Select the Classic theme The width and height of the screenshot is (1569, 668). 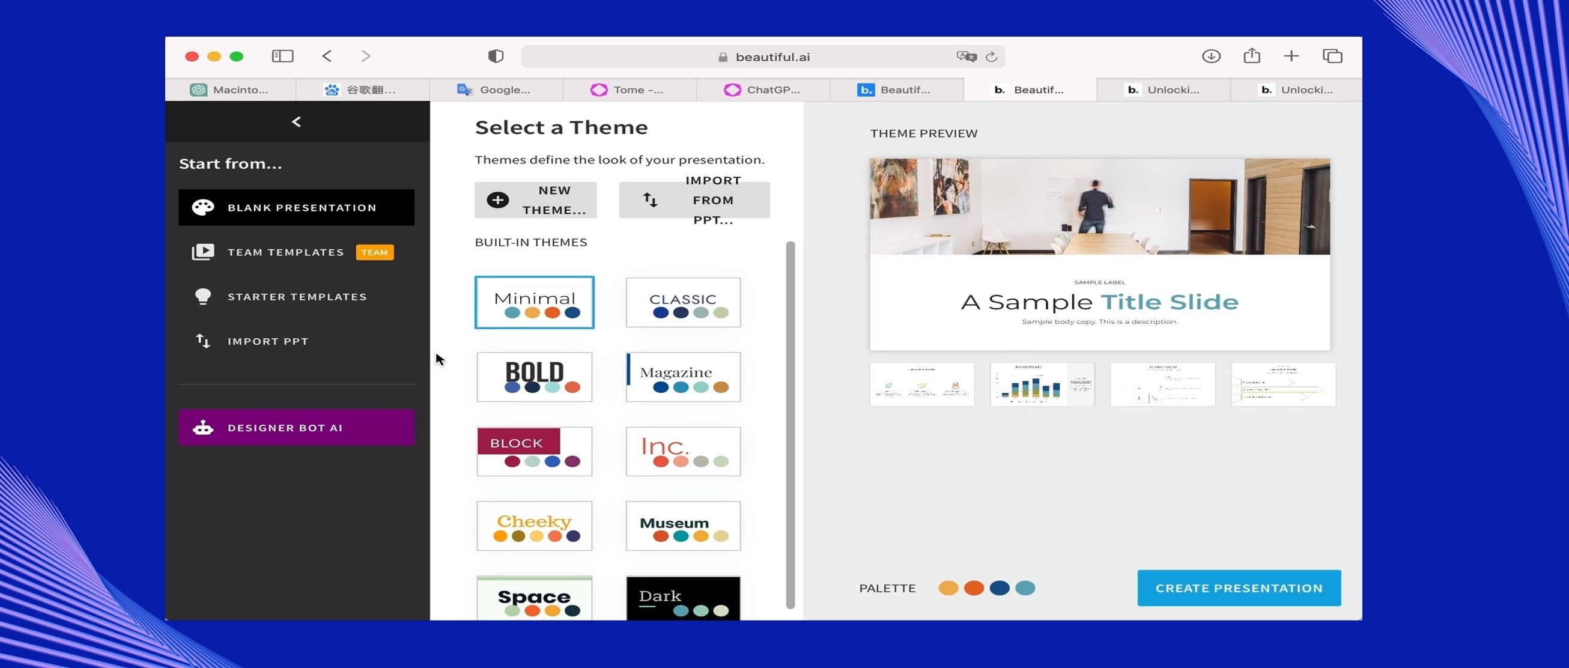683,303
